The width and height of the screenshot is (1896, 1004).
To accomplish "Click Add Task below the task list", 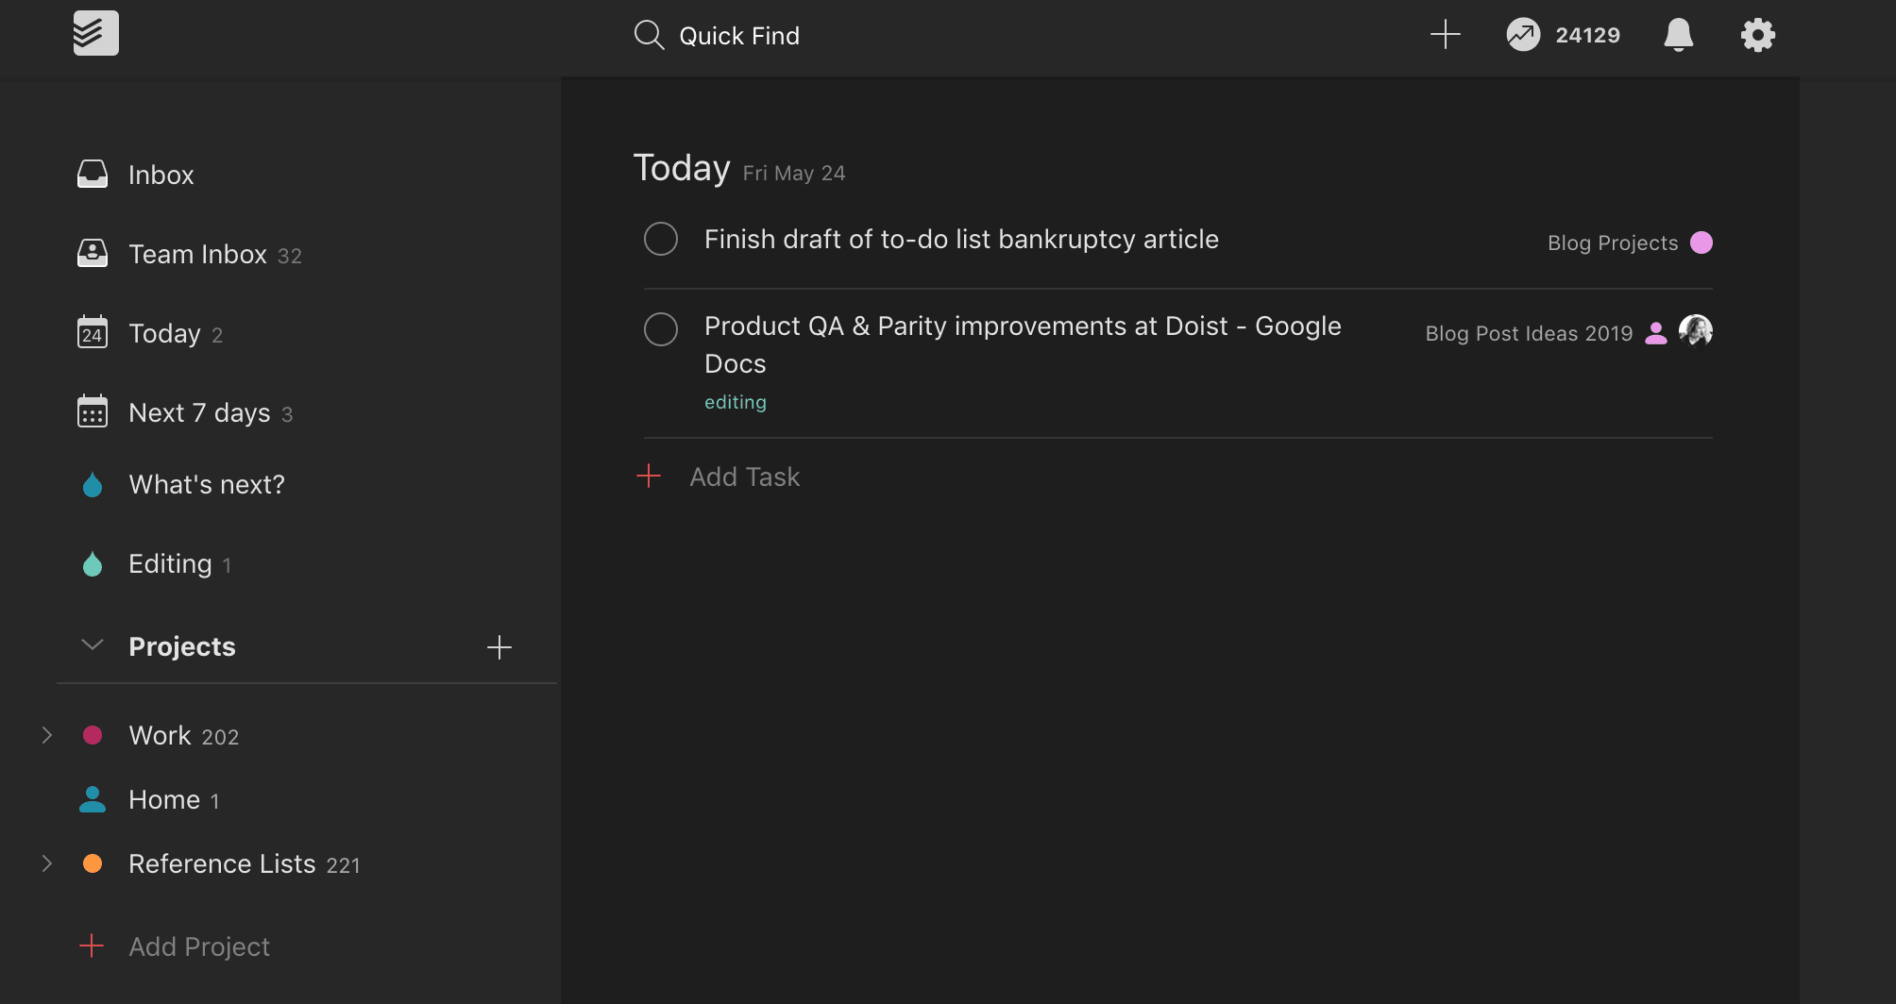I will click(x=744, y=477).
